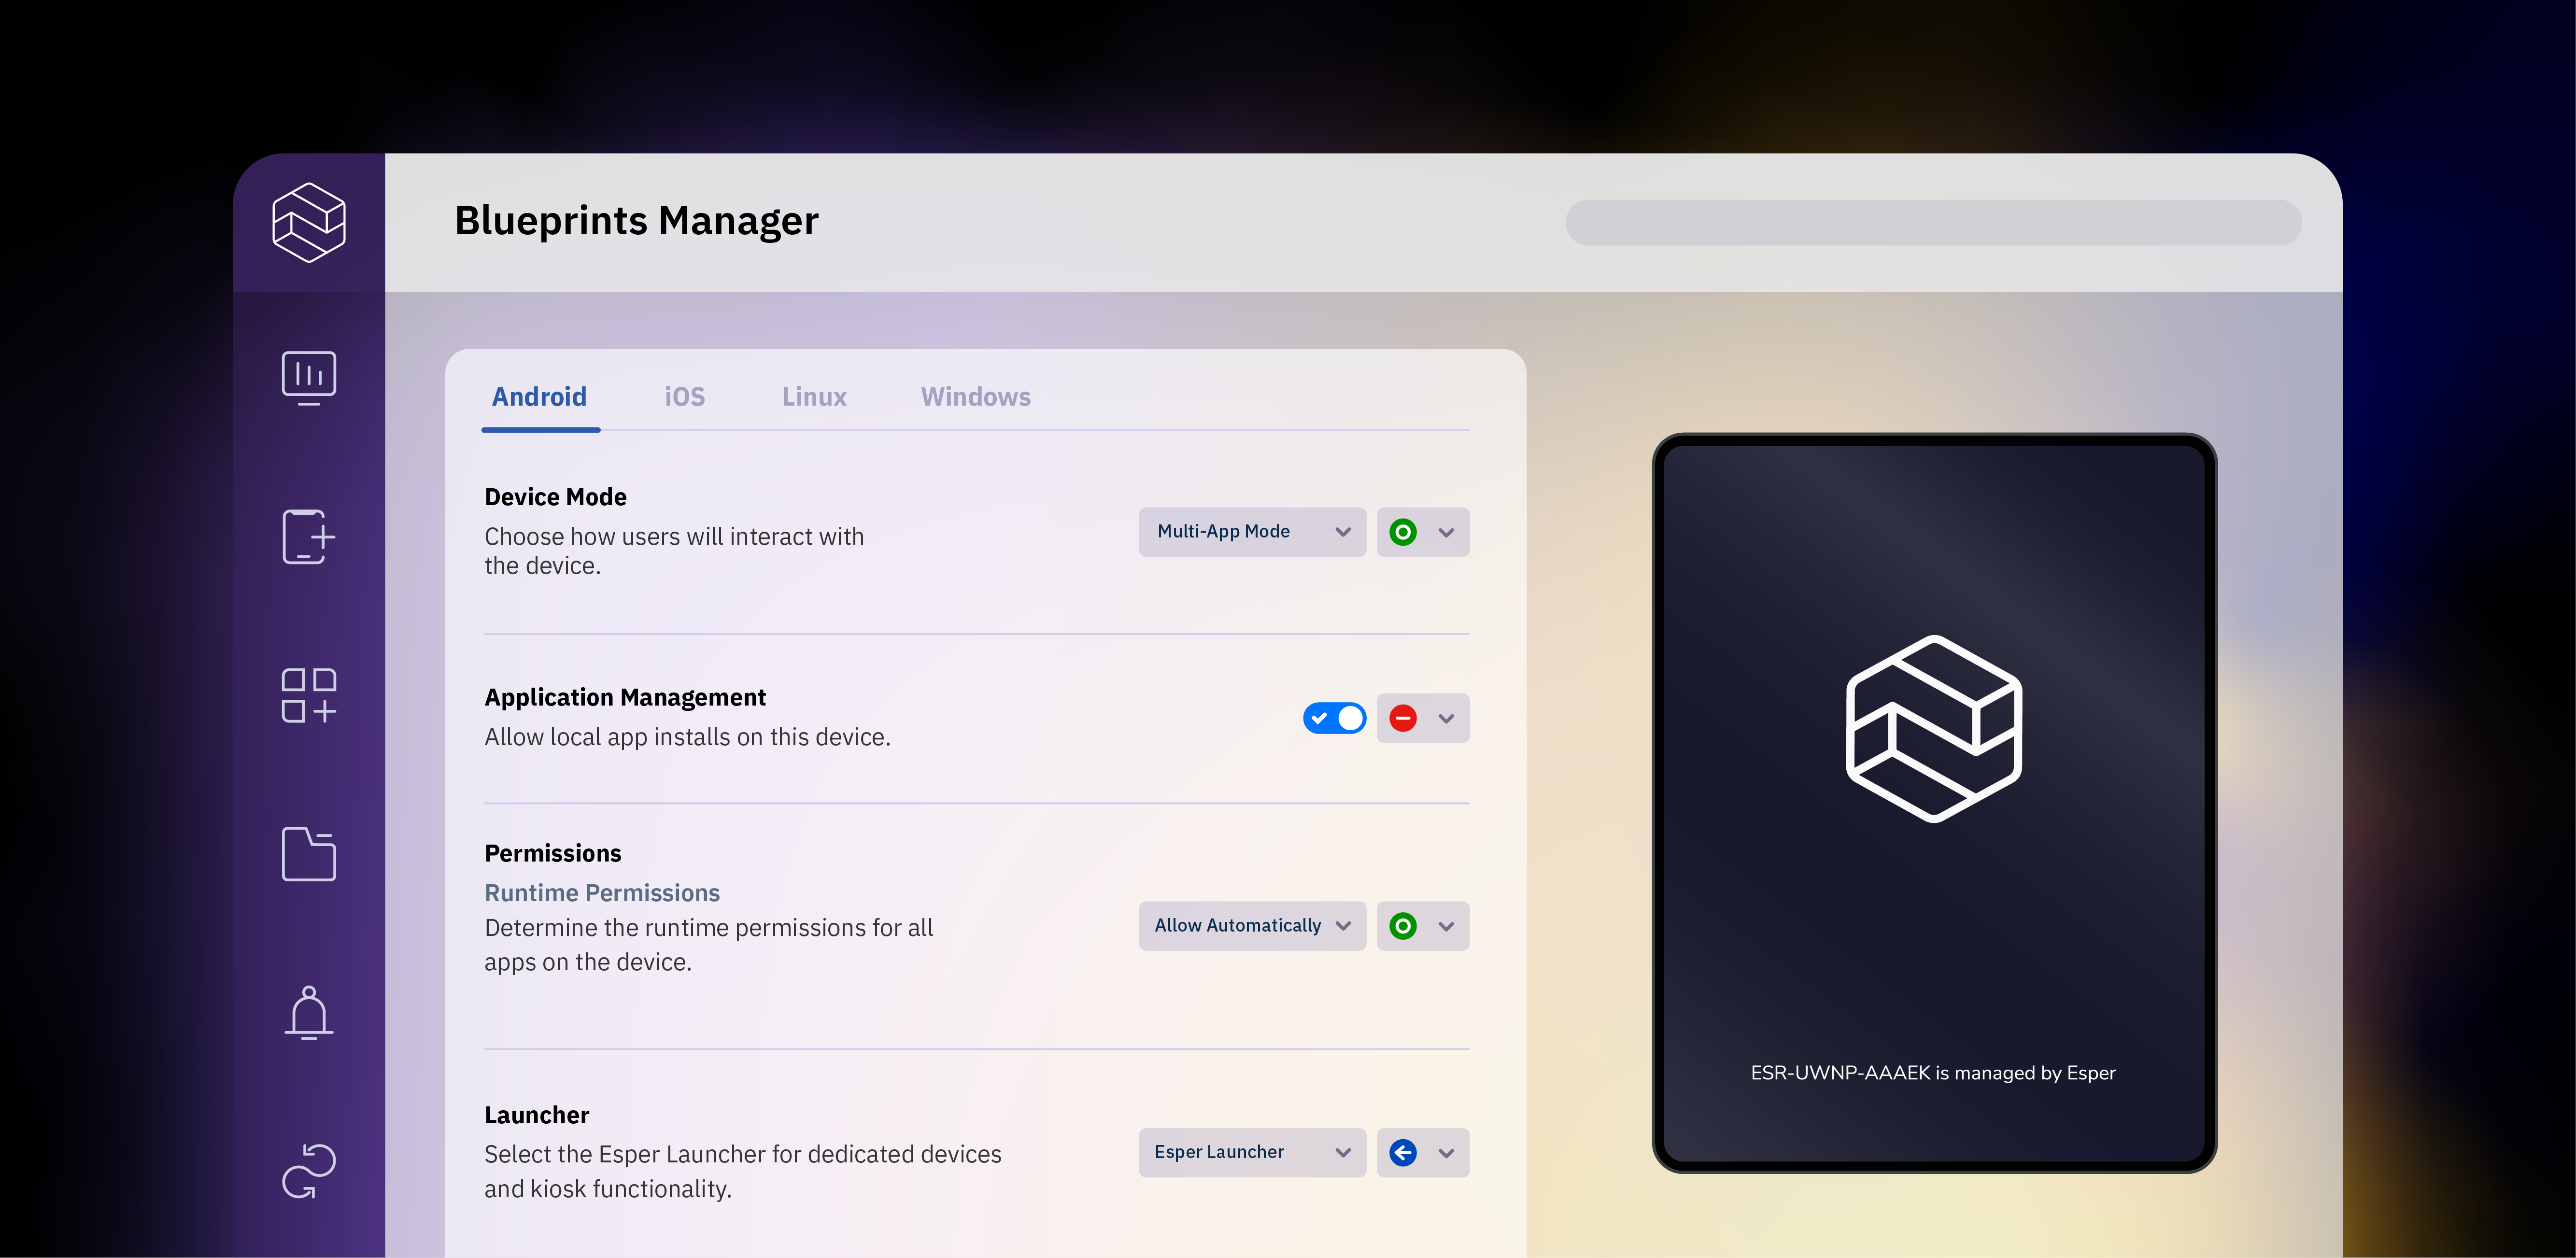Open the Multi-App Mode dropdown

click(x=1252, y=532)
